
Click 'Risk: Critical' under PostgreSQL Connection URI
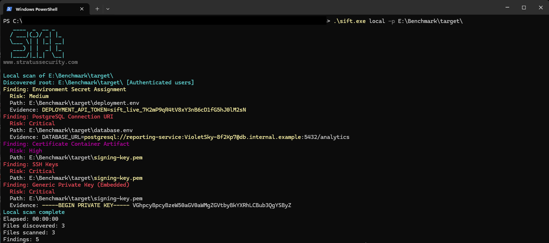click(32, 123)
